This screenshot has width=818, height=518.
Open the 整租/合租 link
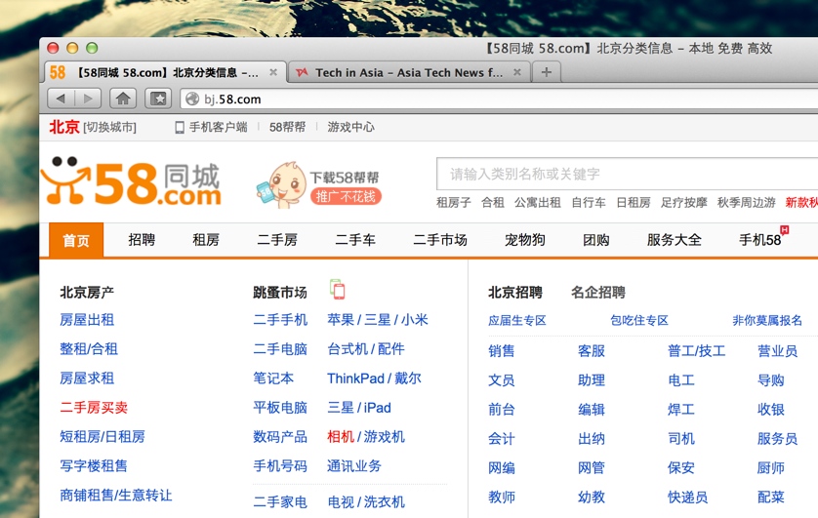pos(89,348)
